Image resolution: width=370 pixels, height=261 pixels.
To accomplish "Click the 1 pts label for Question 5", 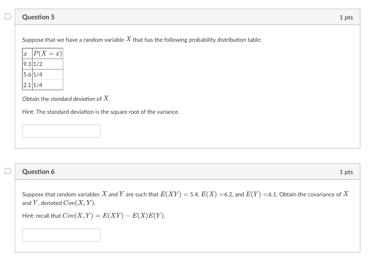I will (346, 17).
